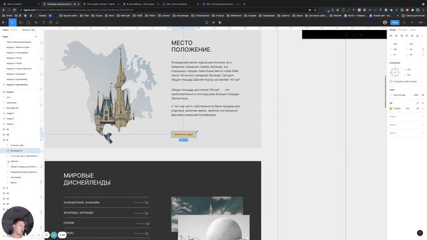This screenshot has width=427, height=240.
Task: Pause the screen recording
Action: point(47,235)
